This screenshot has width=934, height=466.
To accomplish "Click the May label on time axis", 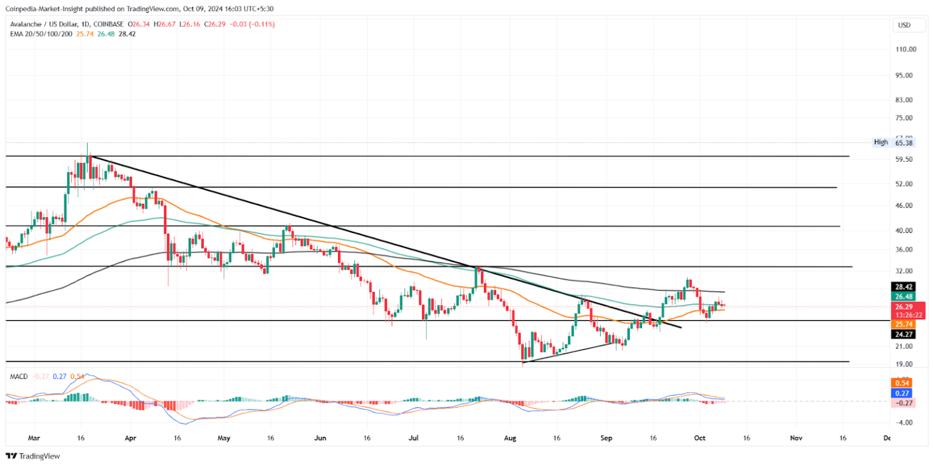I will coord(224,437).
